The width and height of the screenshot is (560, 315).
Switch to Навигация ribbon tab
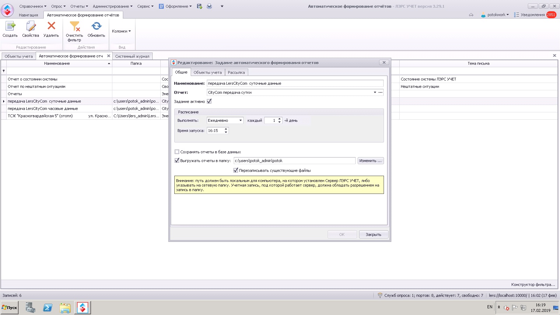pos(28,15)
